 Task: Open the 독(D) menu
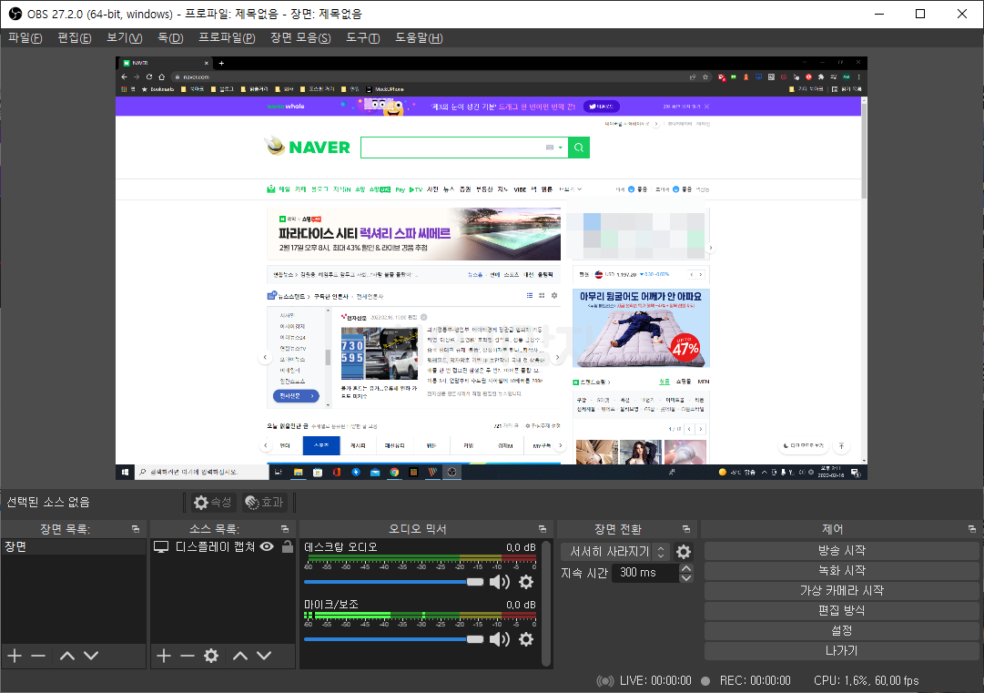pyautogui.click(x=170, y=37)
